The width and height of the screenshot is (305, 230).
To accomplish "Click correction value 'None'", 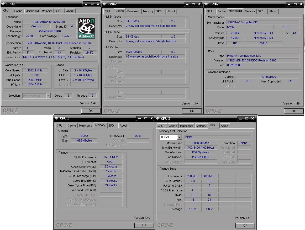I will (x=244, y=143).
